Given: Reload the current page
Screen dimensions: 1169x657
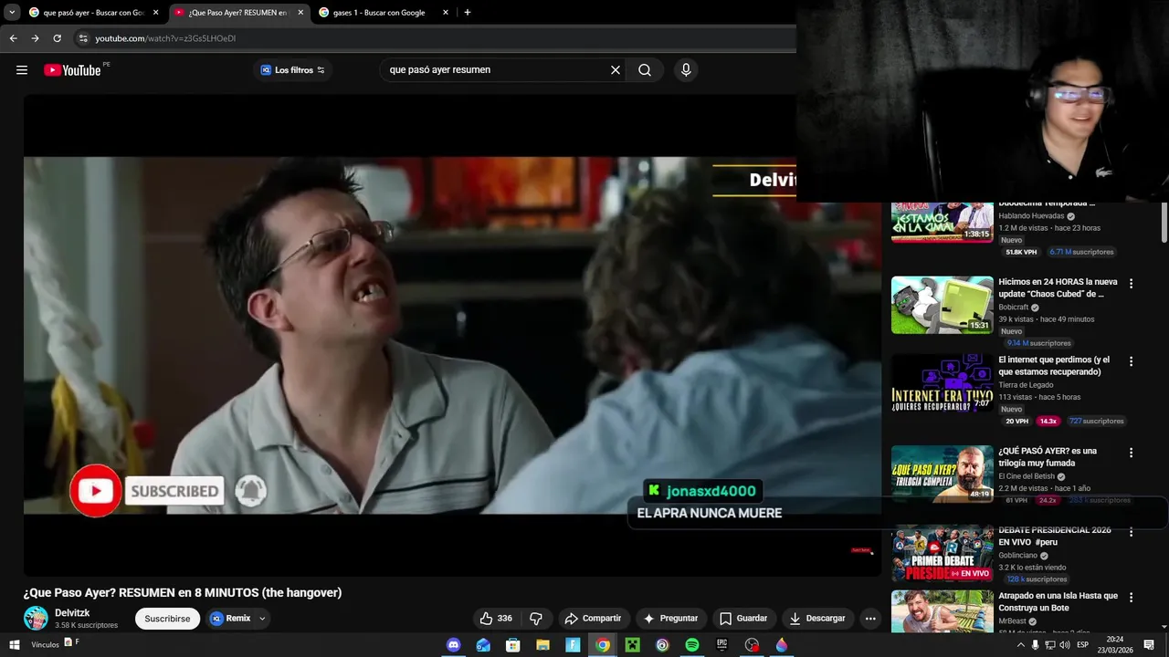Looking at the screenshot, I should 57,38.
